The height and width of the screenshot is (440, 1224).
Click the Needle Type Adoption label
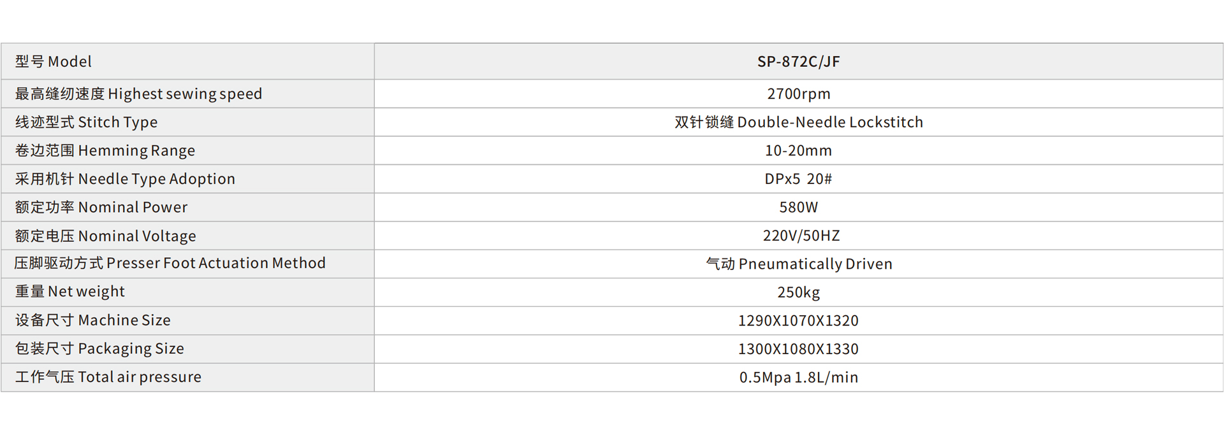coord(125,179)
